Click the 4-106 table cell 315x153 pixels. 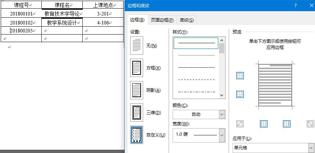pos(103,22)
